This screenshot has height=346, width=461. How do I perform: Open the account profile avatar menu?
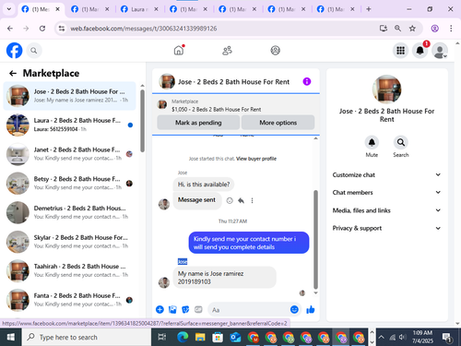pos(440,51)
